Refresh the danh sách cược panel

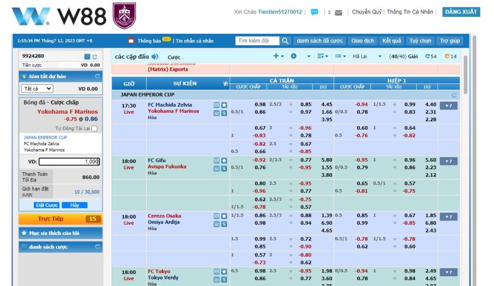pos(97,246)
